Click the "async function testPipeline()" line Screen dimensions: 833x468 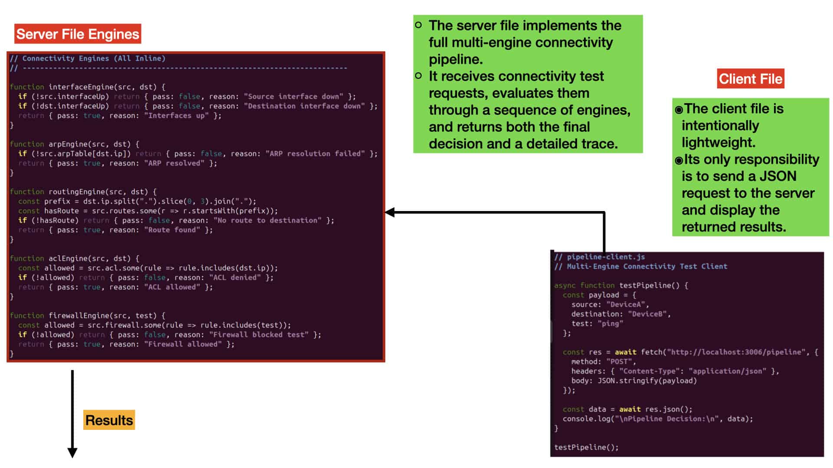[621, 286]
